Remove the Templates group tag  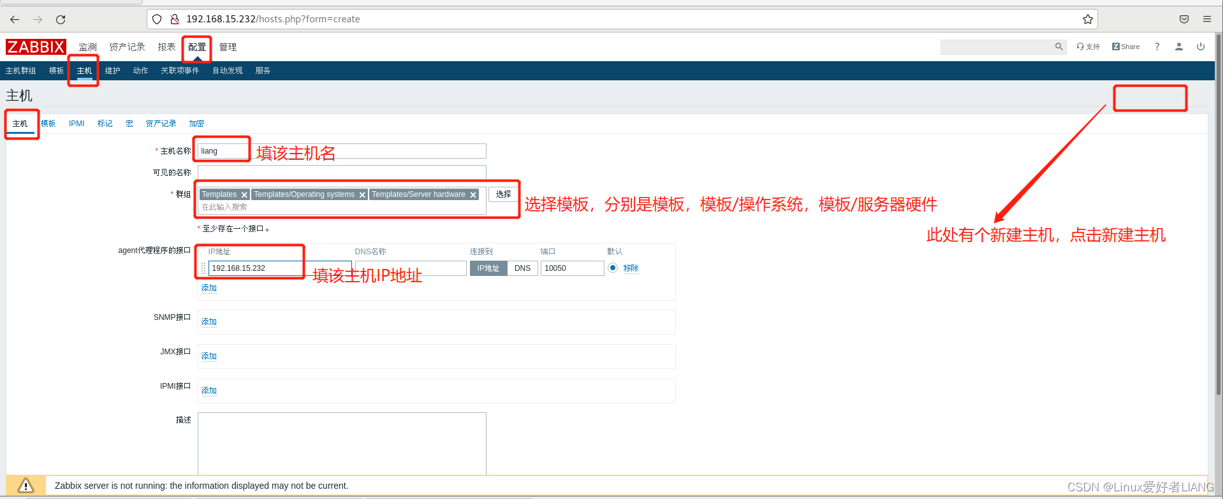point(244,195)
